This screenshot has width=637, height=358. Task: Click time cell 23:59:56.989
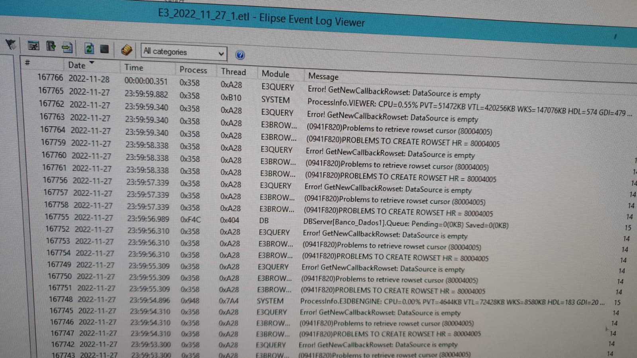[x=148, y=219]
